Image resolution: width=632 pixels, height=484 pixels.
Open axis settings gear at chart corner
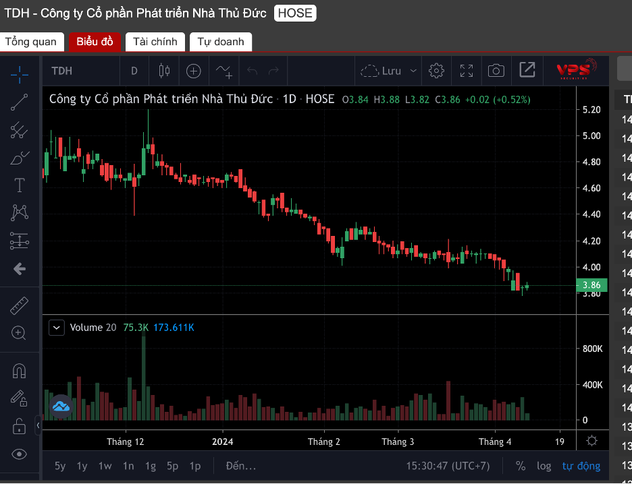[x=591, y=441]
